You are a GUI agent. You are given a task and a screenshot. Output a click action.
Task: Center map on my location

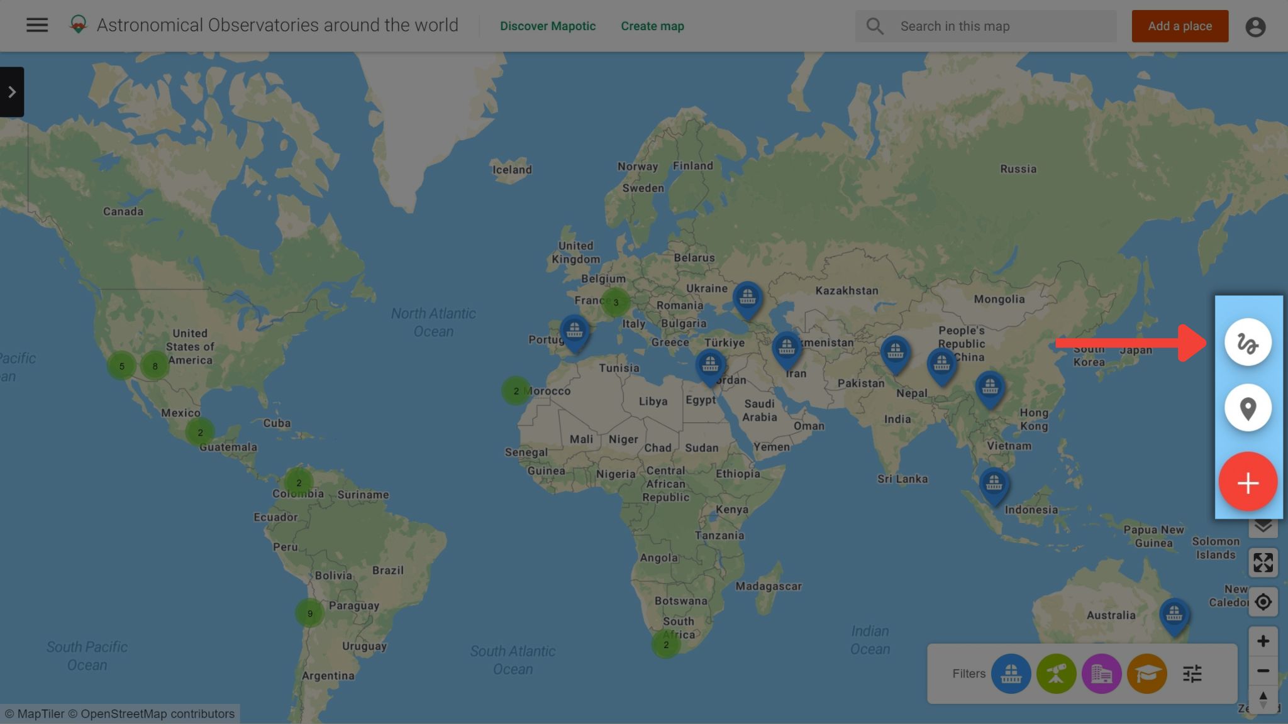pos(1263,602)
